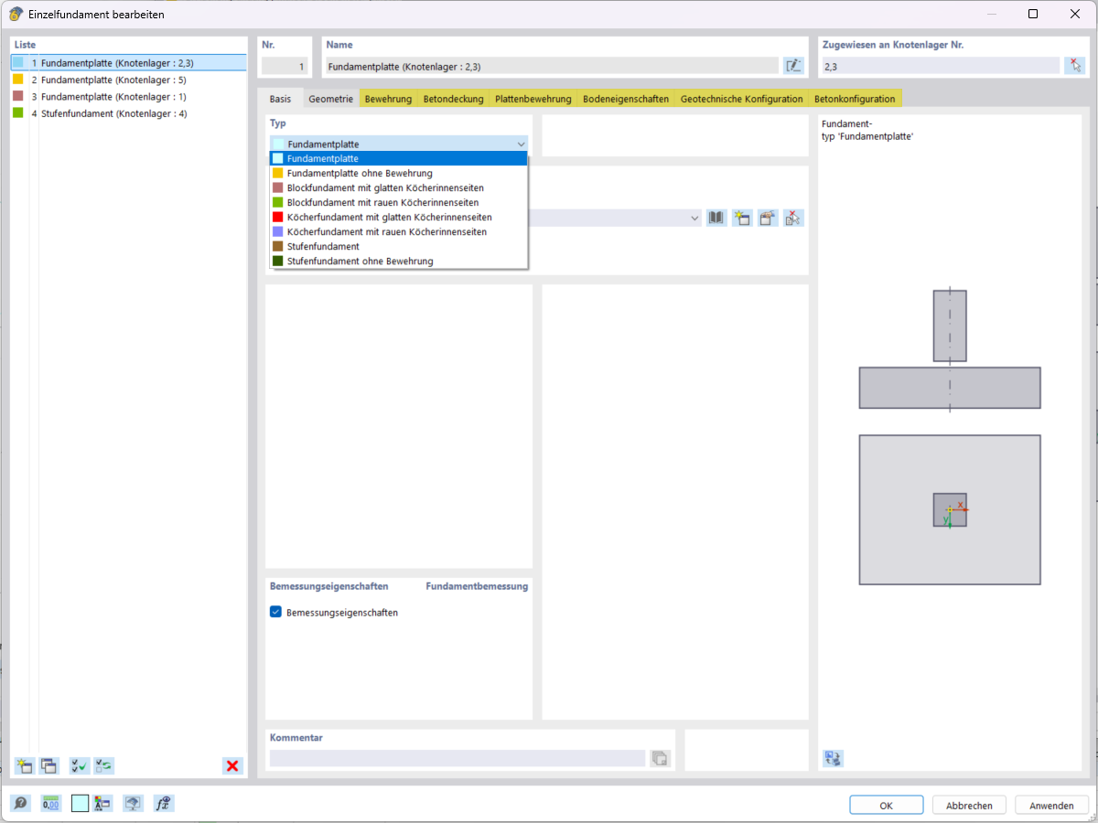The width and height of the screenshot is (1098, 823).
Task: Open the Bodeneigenschaften tab
Action: click(x=626, y=99)
